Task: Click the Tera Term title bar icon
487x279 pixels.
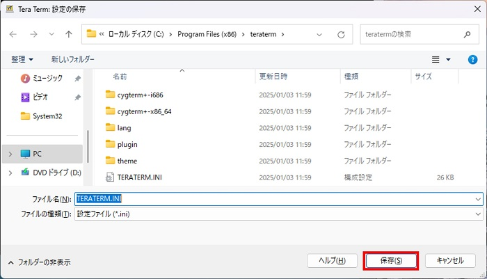Action: pos(10,9)
